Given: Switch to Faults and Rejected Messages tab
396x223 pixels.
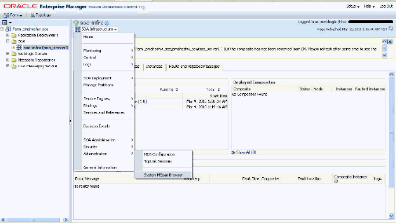Looking at the screenshot, I should coord(194,67).
